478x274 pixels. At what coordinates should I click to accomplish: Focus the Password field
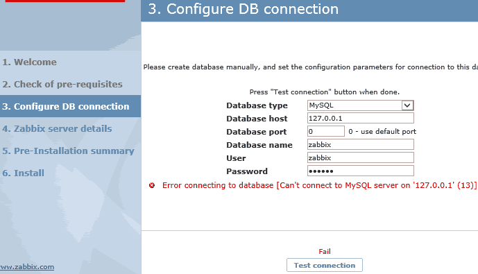pos(360,171)
